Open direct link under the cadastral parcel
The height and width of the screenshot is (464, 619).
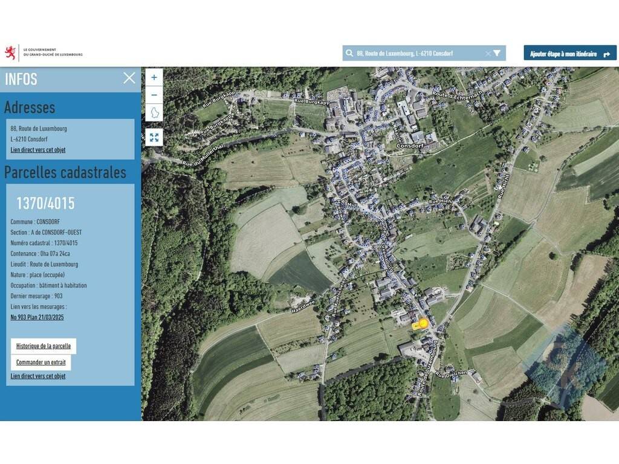coord(37,376)
